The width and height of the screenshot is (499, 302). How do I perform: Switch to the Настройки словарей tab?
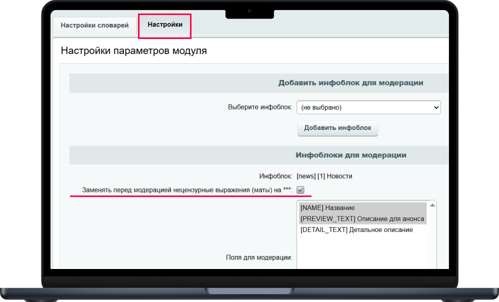94,25
